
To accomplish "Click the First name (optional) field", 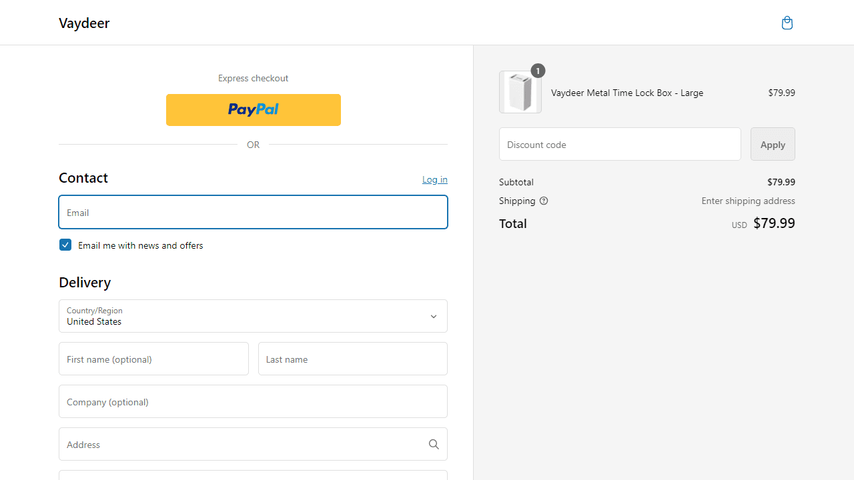I will [153, 359].
